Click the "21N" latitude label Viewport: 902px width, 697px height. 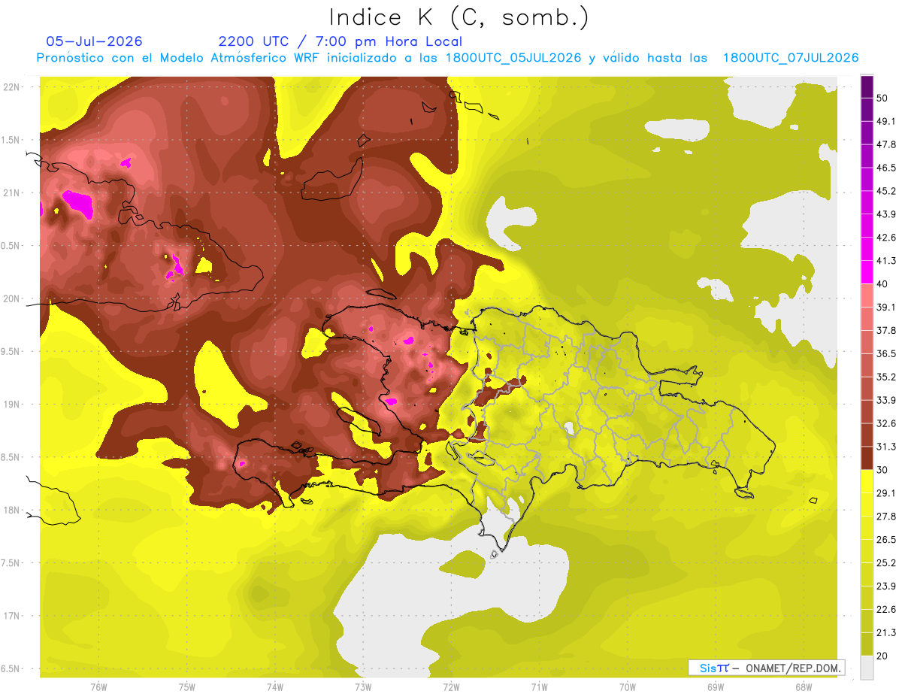pyautogui.click(x=12, y=192)
